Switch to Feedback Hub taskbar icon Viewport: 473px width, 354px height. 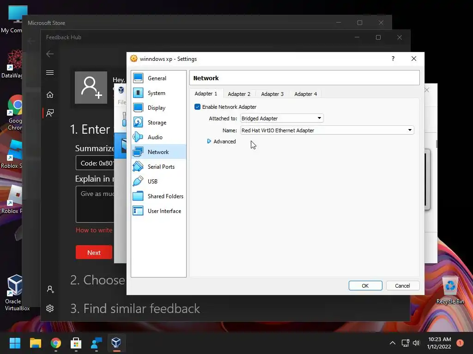coord(97,343)
